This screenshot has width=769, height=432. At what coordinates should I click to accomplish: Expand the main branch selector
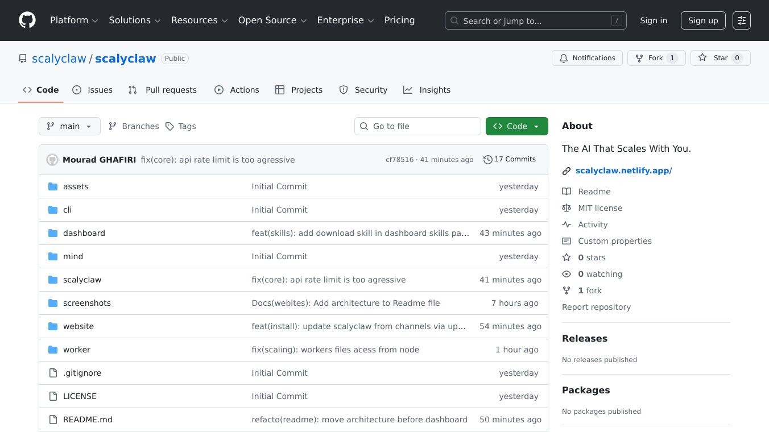[x=69, y=126]
